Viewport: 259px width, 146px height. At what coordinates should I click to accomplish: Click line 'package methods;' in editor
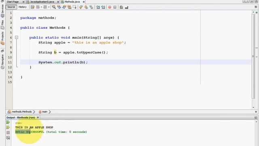click(x=38, y=18)
